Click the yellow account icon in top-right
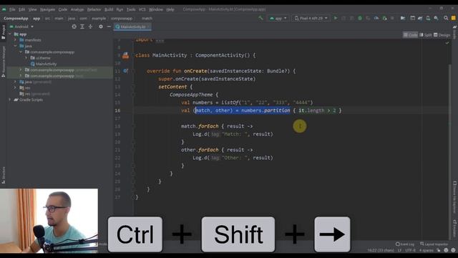 coord(453,18)
